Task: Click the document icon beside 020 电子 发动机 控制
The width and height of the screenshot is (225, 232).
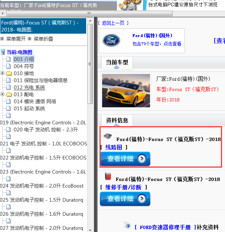Action: coord(9,130)
